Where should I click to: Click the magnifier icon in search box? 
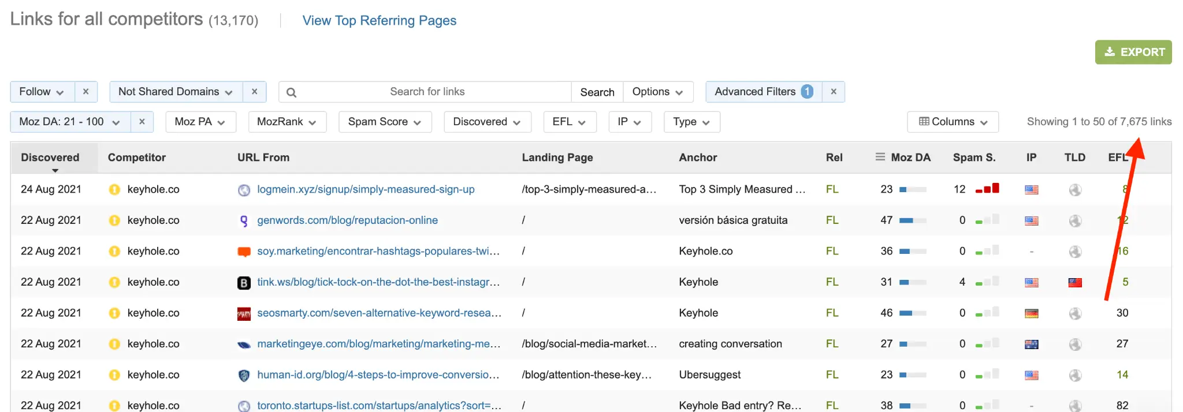[291, 92]
